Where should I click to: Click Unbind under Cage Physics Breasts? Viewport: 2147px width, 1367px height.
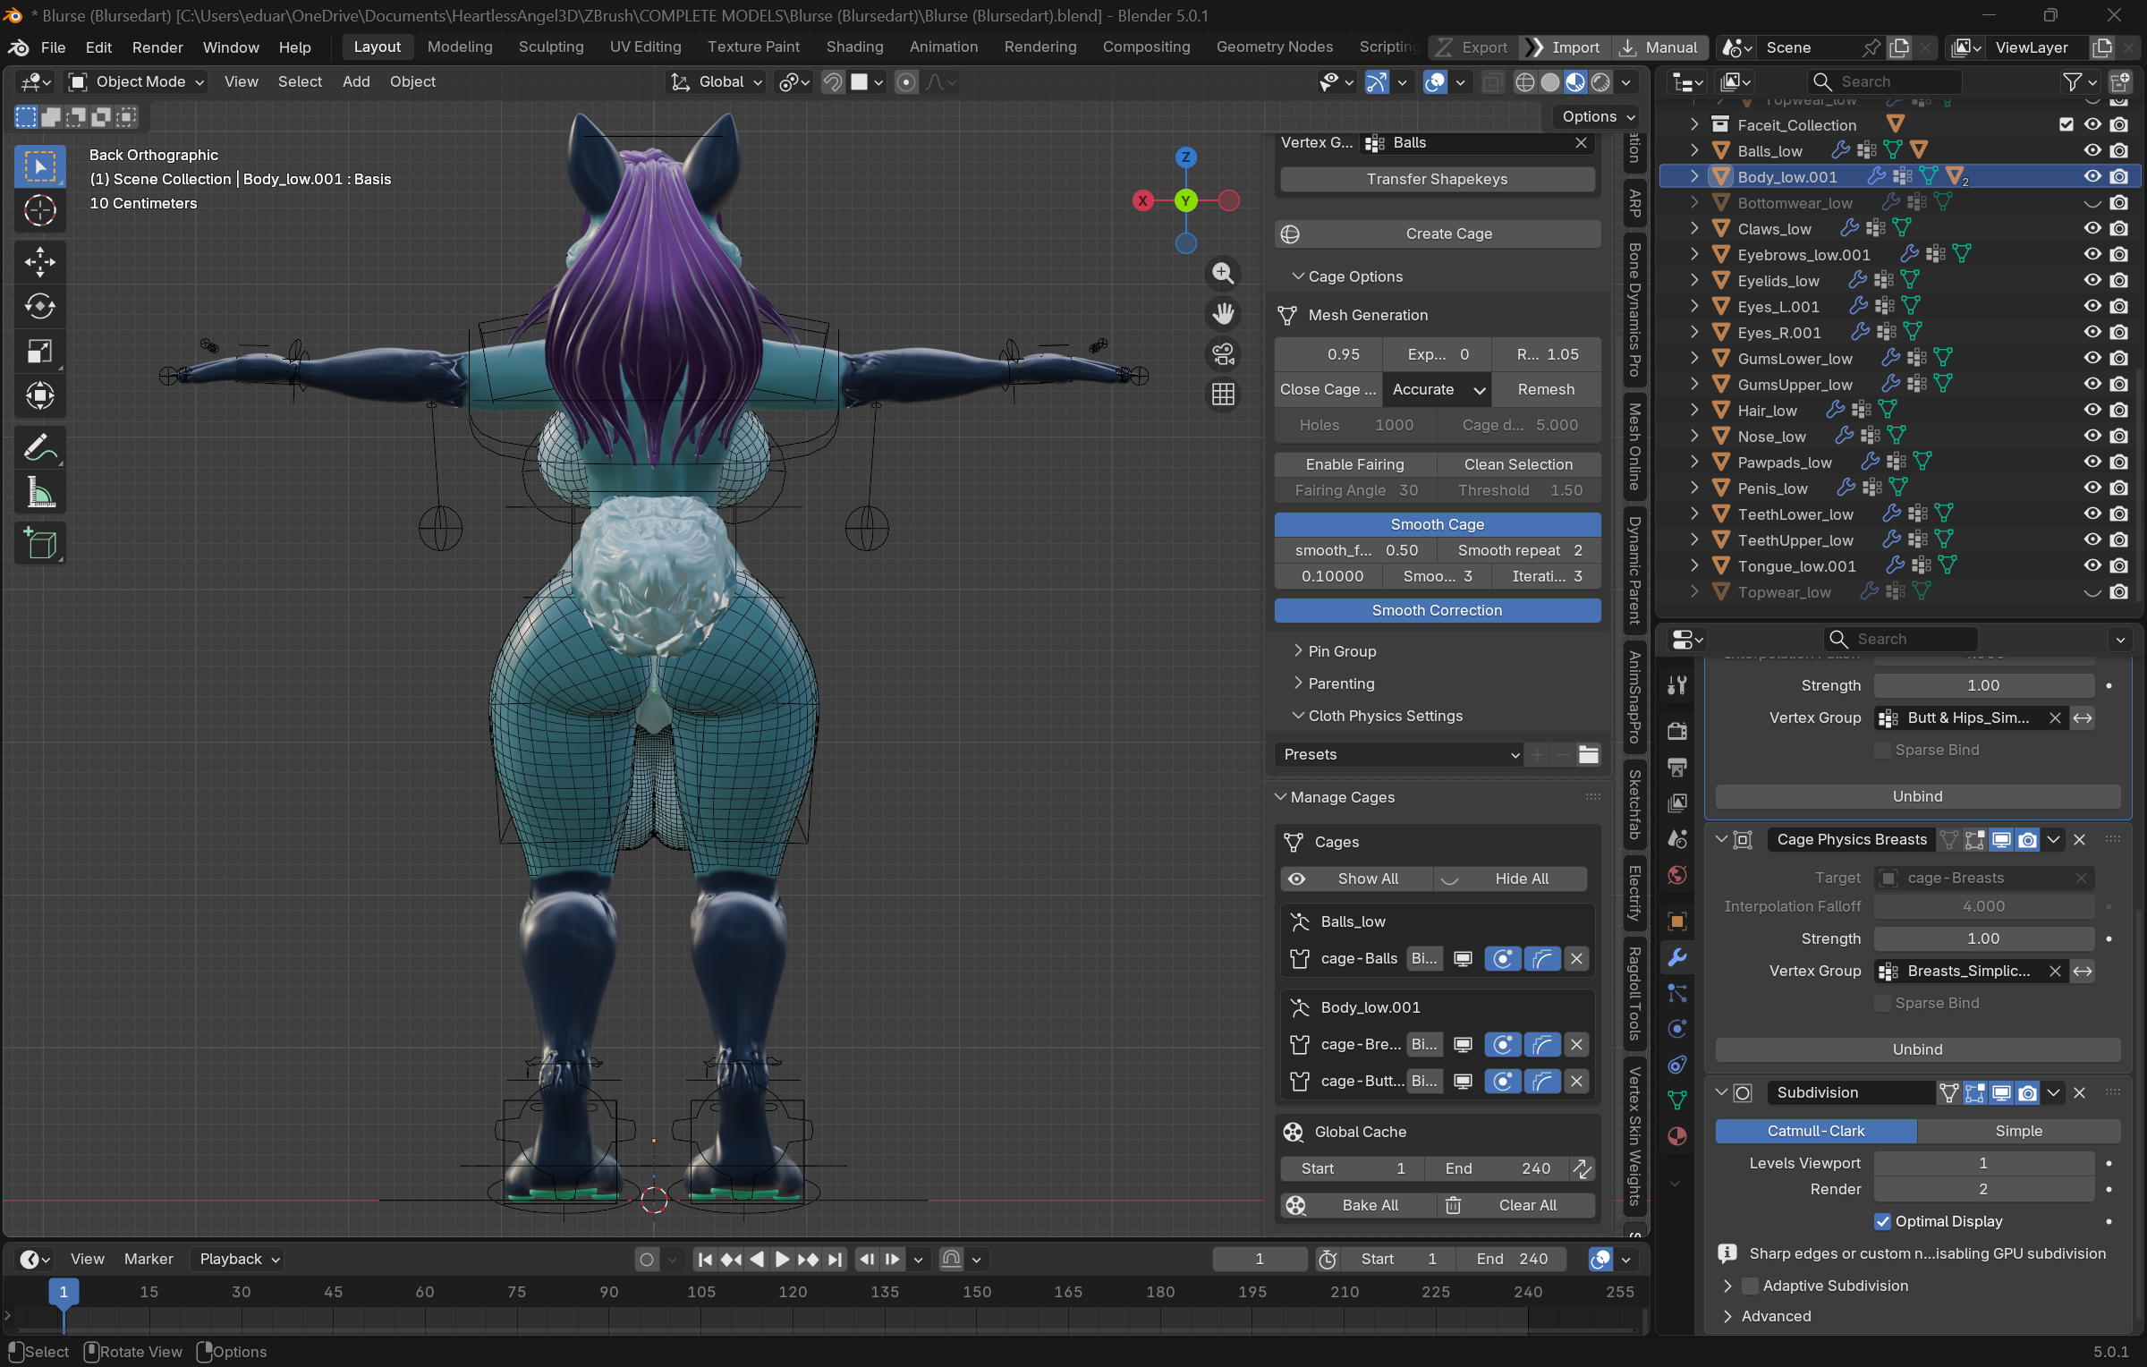click(x=1917, y=1050)
